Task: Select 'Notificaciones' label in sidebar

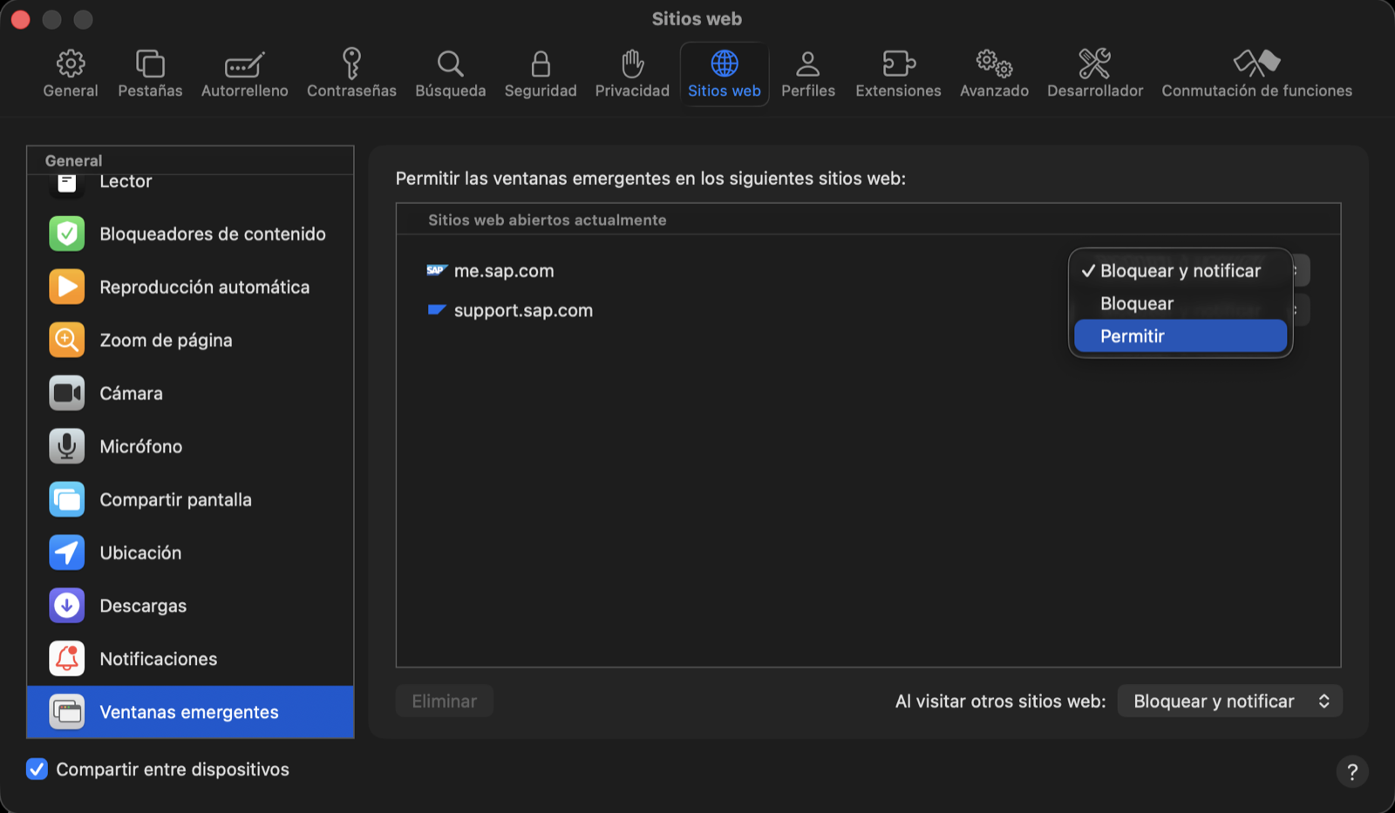Action: pos(159,659)
